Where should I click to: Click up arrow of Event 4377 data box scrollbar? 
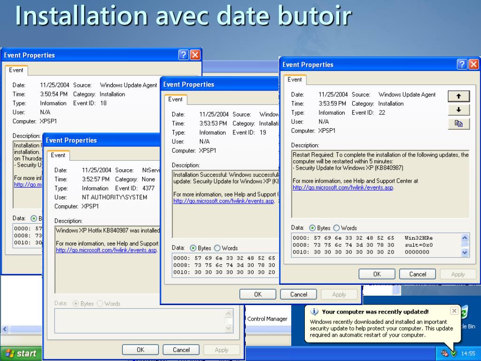coord(228,314)
